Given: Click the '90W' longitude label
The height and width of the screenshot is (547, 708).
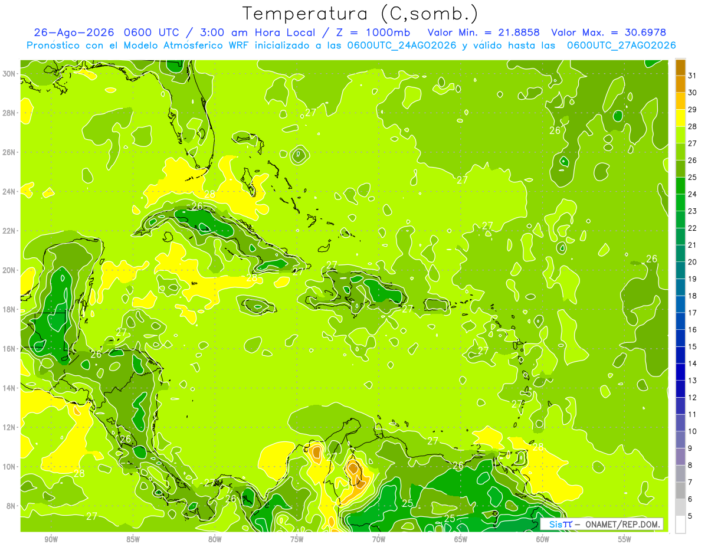Looking at the screenshot, I should (x=51, y=539).
